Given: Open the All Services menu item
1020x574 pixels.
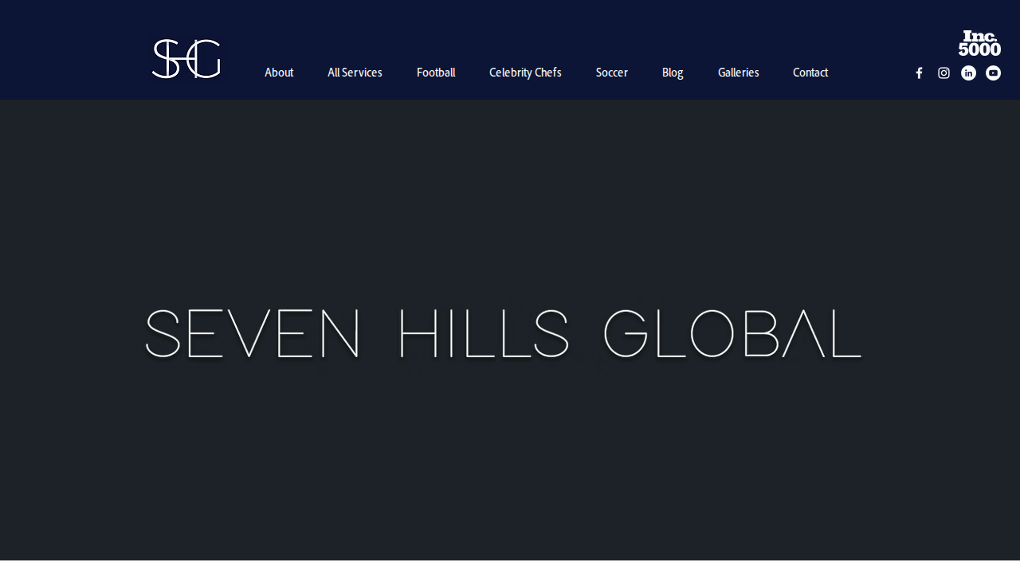Looking at the screenshot, I should click(x=355, y=73).
